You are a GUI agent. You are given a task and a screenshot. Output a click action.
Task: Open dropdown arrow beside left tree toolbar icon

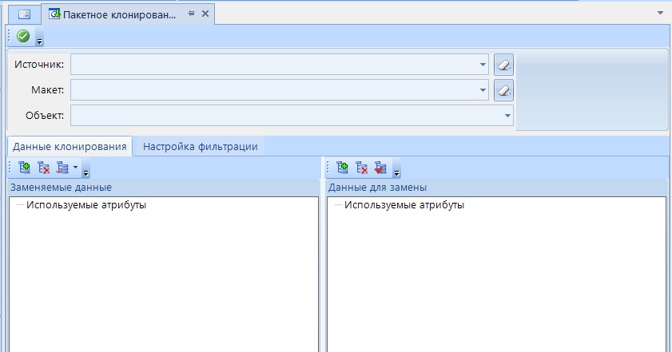(75, 168)
